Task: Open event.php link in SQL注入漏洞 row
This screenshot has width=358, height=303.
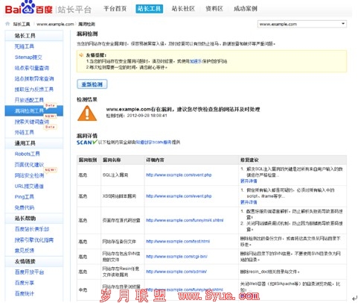Action: click(179, 175)
